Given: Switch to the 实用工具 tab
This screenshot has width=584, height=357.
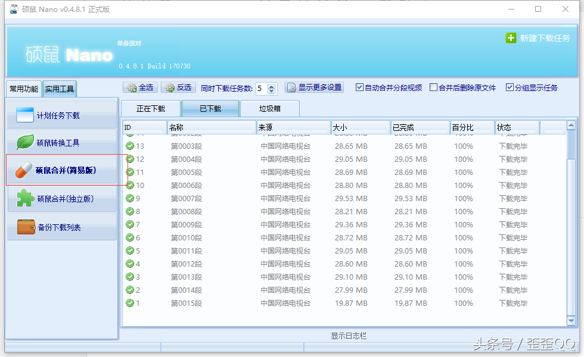Looking at the screenshot, I should [x=60, y=89].
